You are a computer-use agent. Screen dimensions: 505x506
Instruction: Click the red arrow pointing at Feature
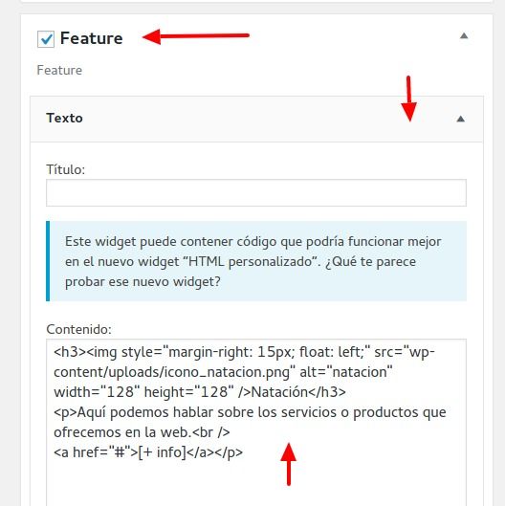[195, 36]
